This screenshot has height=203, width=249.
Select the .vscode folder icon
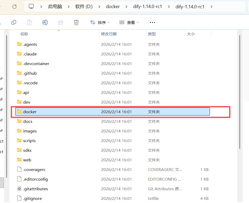[x=19, y=83]
